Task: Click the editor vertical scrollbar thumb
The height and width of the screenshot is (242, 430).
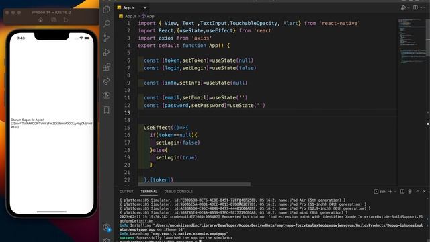Action: 428,38
